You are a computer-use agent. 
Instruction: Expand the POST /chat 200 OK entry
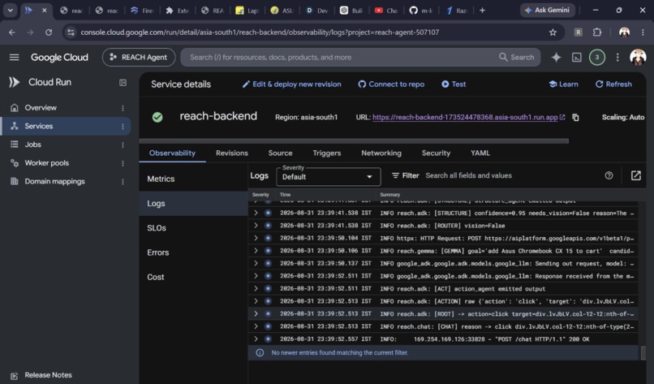256,339
